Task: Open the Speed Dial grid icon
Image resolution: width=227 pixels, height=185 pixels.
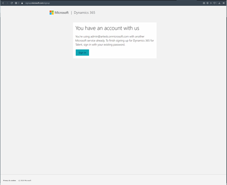Action: 16,3
